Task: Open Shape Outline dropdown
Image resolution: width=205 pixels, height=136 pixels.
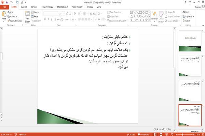Action: tap(173, 16)
